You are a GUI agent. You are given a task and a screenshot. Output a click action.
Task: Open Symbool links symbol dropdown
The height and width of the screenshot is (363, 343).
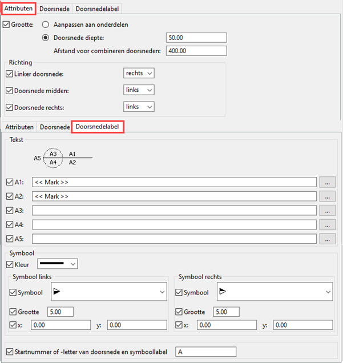(109, 292)
